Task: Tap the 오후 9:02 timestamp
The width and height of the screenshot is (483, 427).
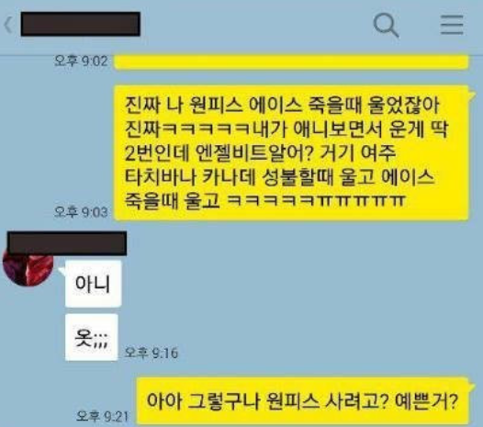Action: tap(81, 61)
